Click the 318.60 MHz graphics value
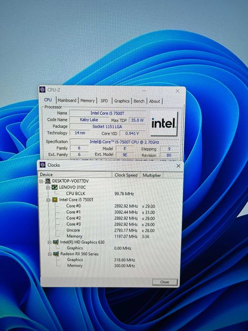Image resolution: width=248 pixels, height=331 pixels. pyautogui.click(x=124, y=260)
